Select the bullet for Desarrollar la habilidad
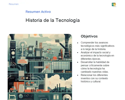The width and height of the screenshot is (125, 100). click(x=78, y=62)
